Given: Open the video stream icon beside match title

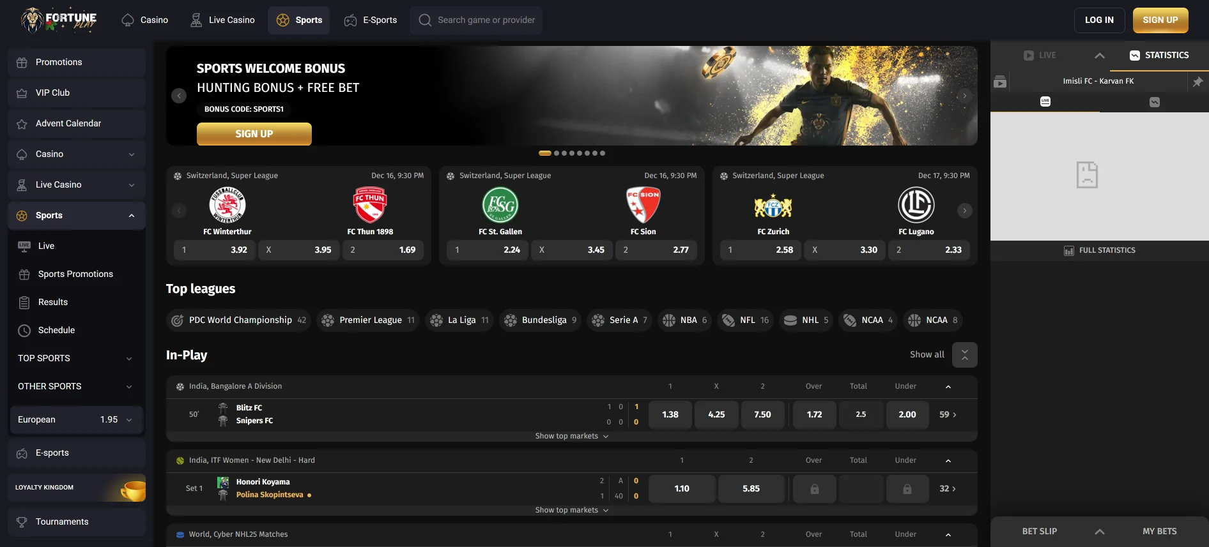Looking at the screenshot, I should (1000, 82).
